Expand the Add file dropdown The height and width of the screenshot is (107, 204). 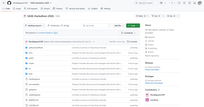click(x=119, y=26)
